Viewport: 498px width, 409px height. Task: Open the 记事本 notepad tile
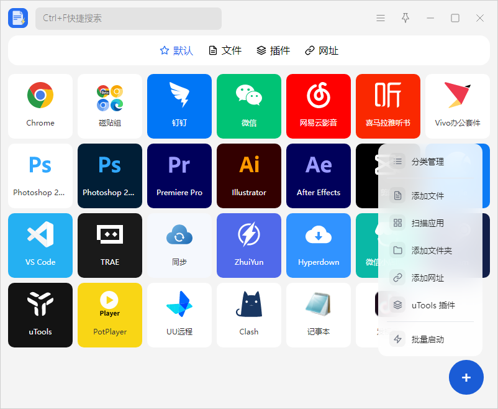[x=319, y=315]
